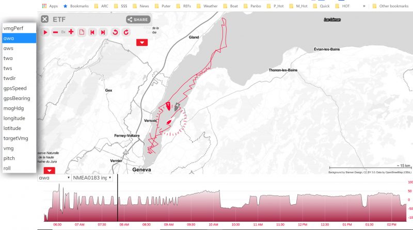
Task: Choose latitude from the variable list
Action: click(x=19, y=128)
